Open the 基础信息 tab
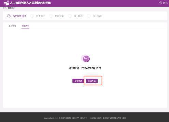 [x=12, y=26]
